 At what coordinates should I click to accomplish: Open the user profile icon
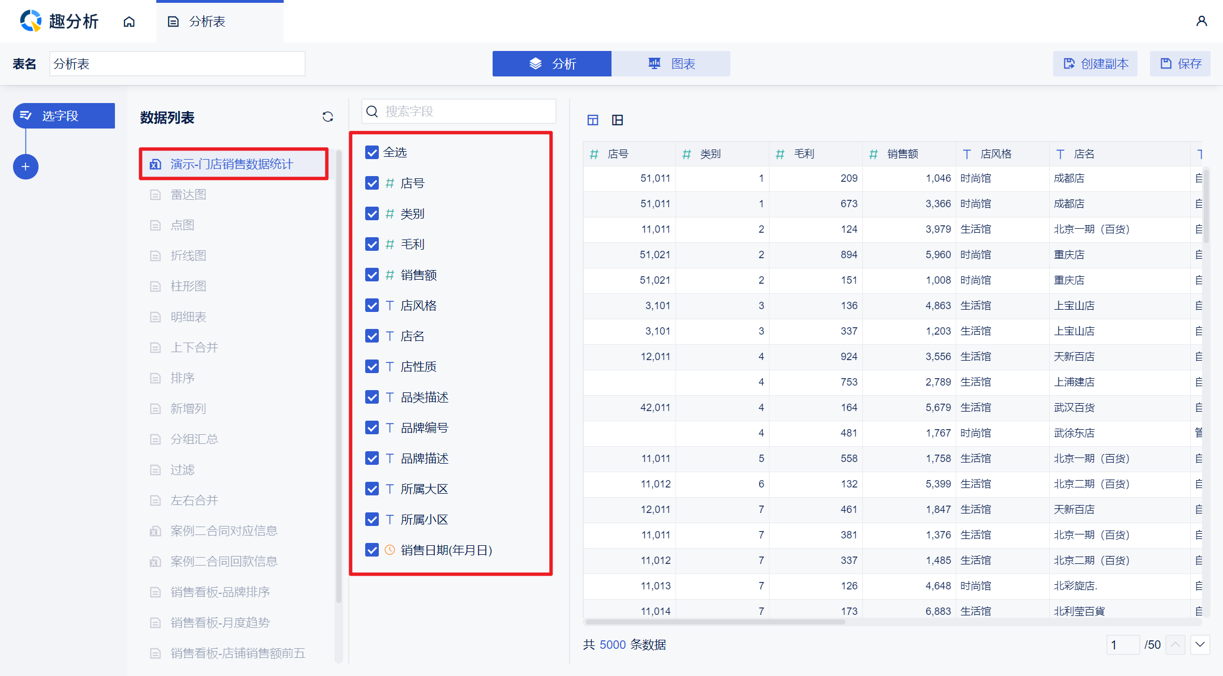point(1201,22)
